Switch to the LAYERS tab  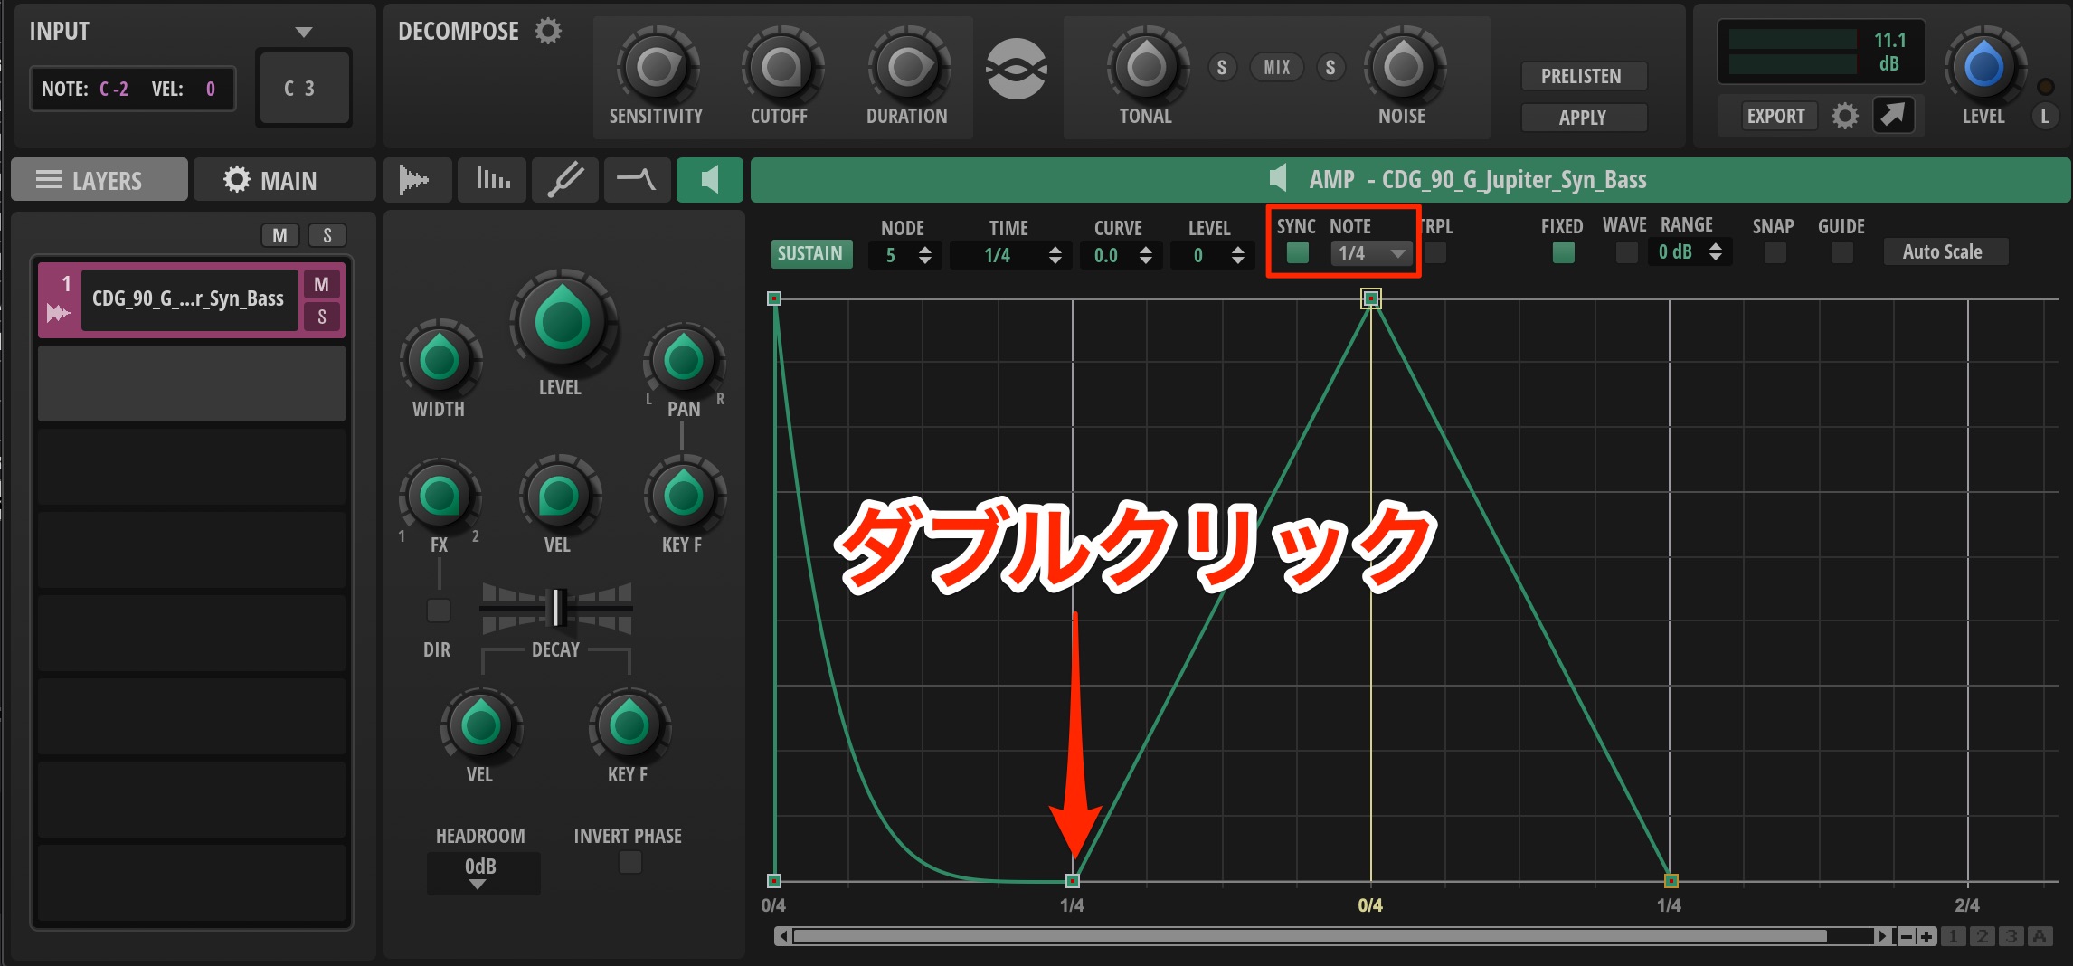99,180
